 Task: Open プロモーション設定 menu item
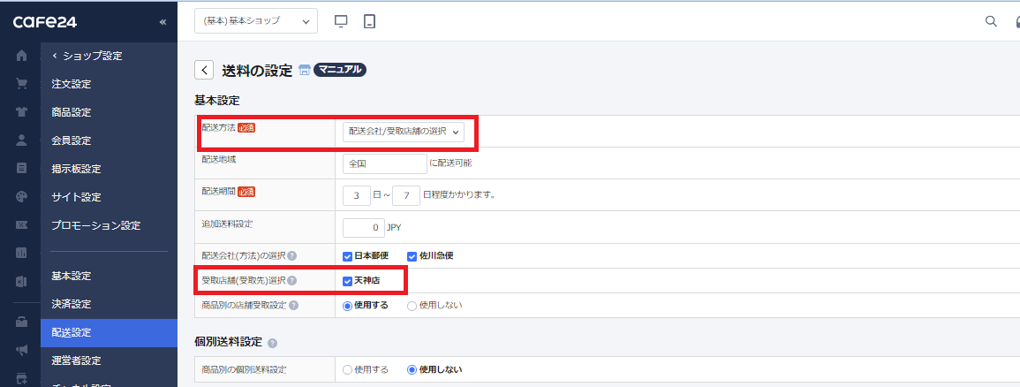(x=95, y=225)
